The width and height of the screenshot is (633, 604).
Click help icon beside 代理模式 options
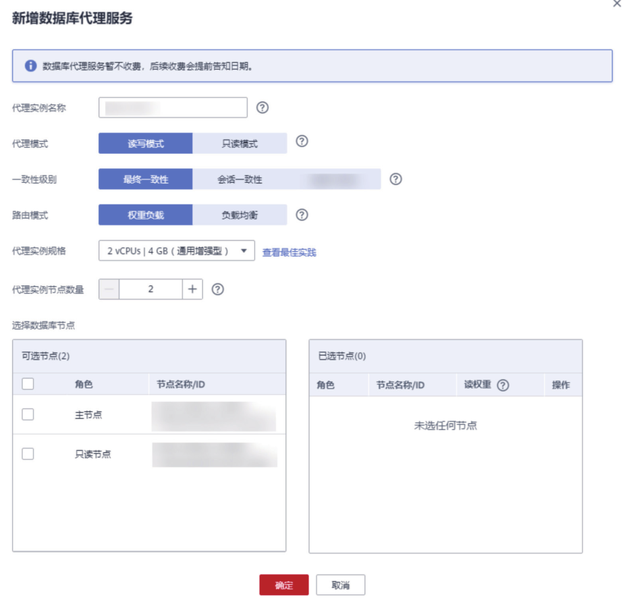point(302,142)
